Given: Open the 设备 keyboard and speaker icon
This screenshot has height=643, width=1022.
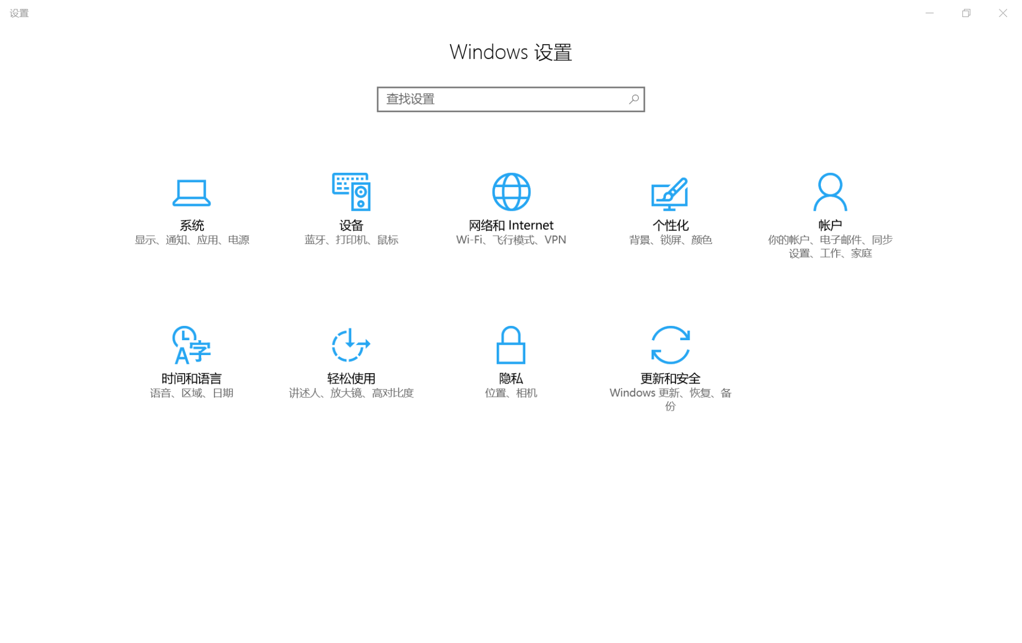Looking at the screenshot, I should [x=351, y=192].
